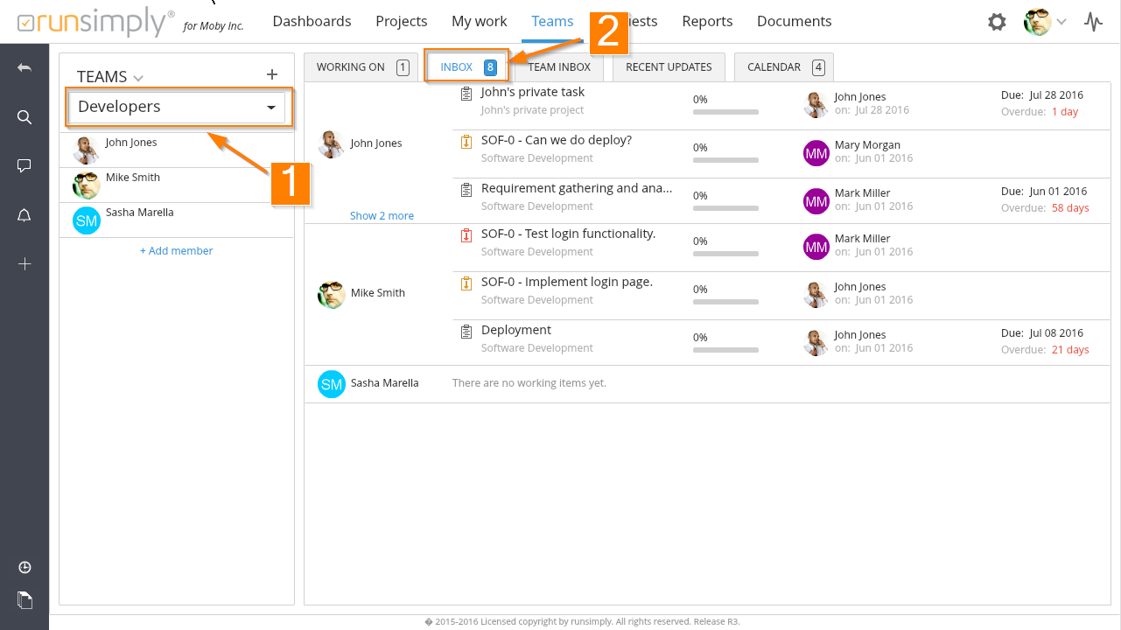Open search from the sidebar magnifier icon
This screenshot has height=630, width=1121.
25,117
